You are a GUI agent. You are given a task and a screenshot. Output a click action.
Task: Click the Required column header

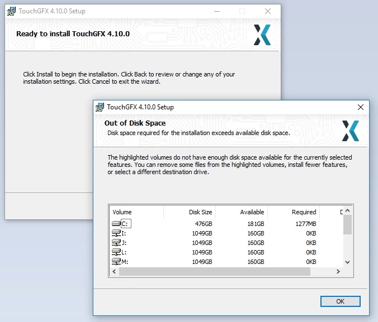294,212
